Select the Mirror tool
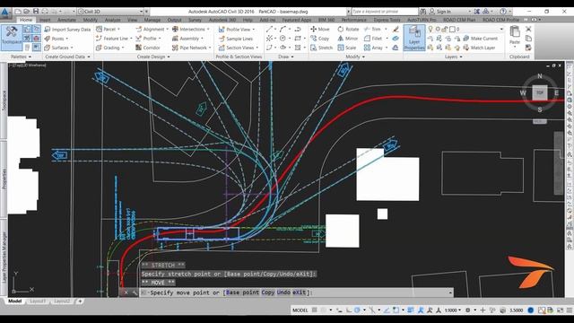 tap(347, 39)
